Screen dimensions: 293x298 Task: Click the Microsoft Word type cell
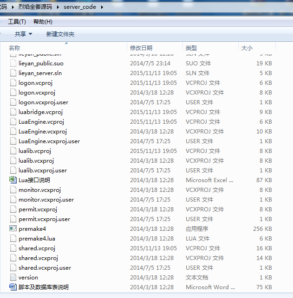click(x=210, y=287)
